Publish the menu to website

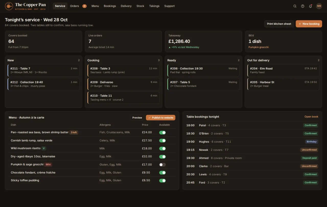pyautogui.click(x=161, y=118)
